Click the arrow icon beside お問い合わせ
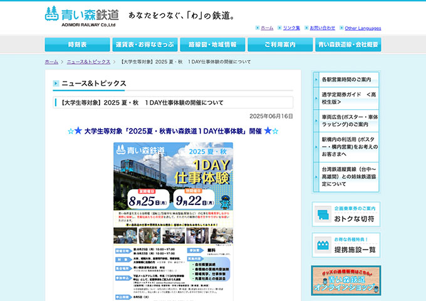Screen dimensions: 426x301 point(306,28)
